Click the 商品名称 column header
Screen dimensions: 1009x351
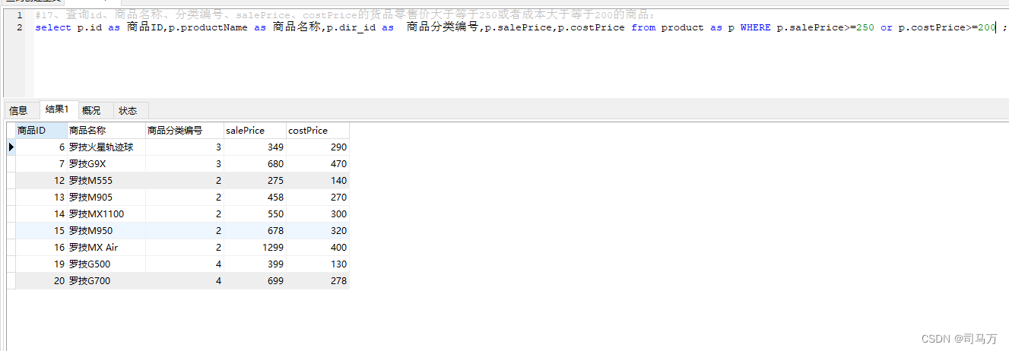tap(106, 131)
